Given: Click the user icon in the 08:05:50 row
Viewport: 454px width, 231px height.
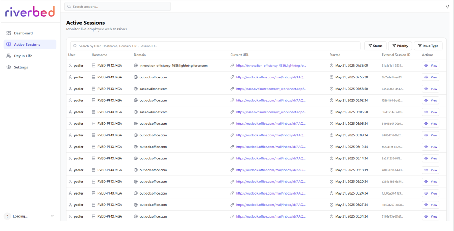Looking at the screenshot, I should (x=70, y=112).
